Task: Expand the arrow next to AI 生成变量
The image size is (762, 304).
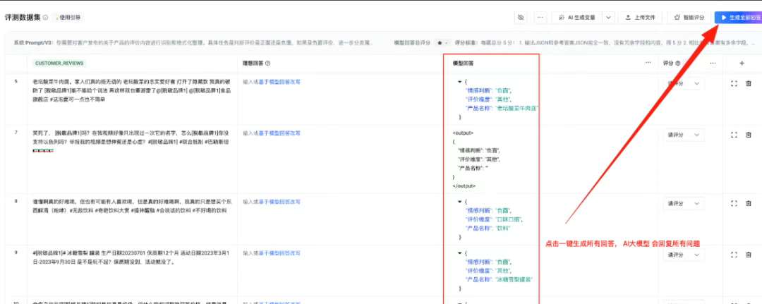Action: pos(607,17)
